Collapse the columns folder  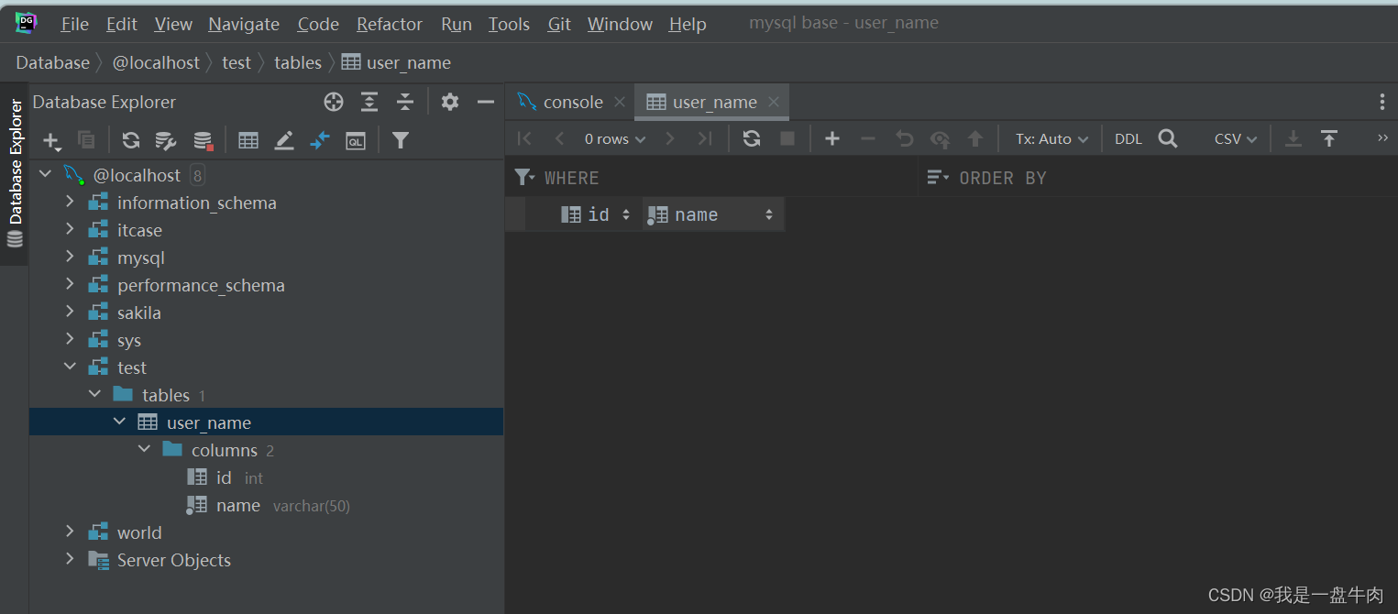144,449
